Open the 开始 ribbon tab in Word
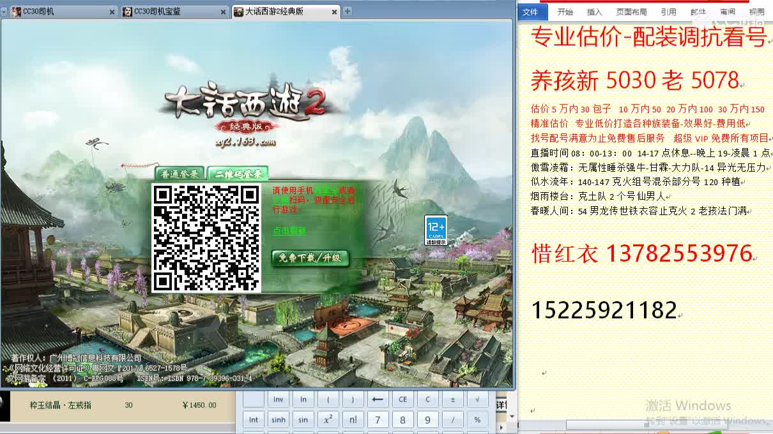The height and width of the screenshot is (434, 773). click(565, 11)
